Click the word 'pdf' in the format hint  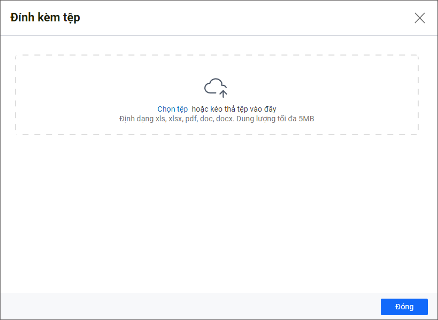(x=191, y=119)
